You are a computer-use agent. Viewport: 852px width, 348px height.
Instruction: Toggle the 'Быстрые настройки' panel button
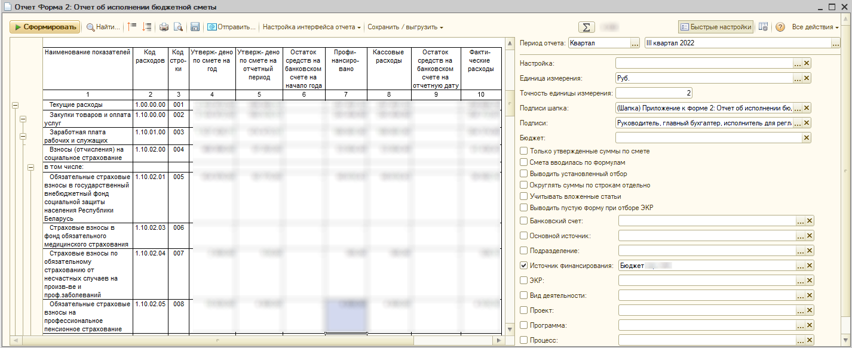point(715,27)
